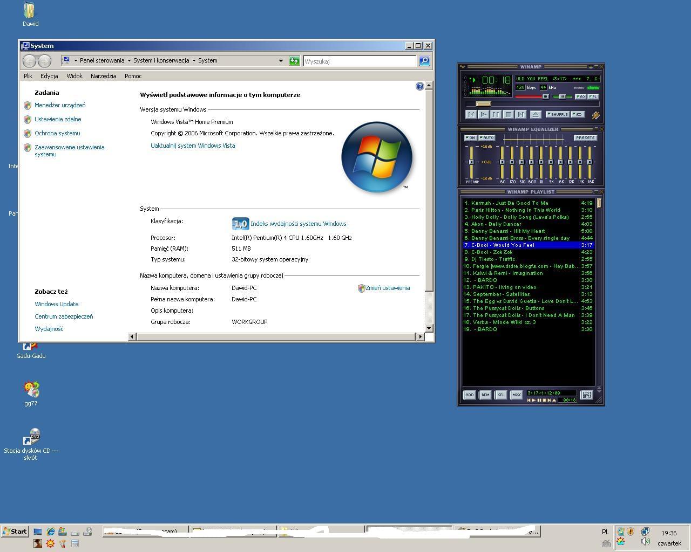The height and width of the screenshot is (552, 691).
Task: Click playlist SEL button
Action: (x=501, y=395)
